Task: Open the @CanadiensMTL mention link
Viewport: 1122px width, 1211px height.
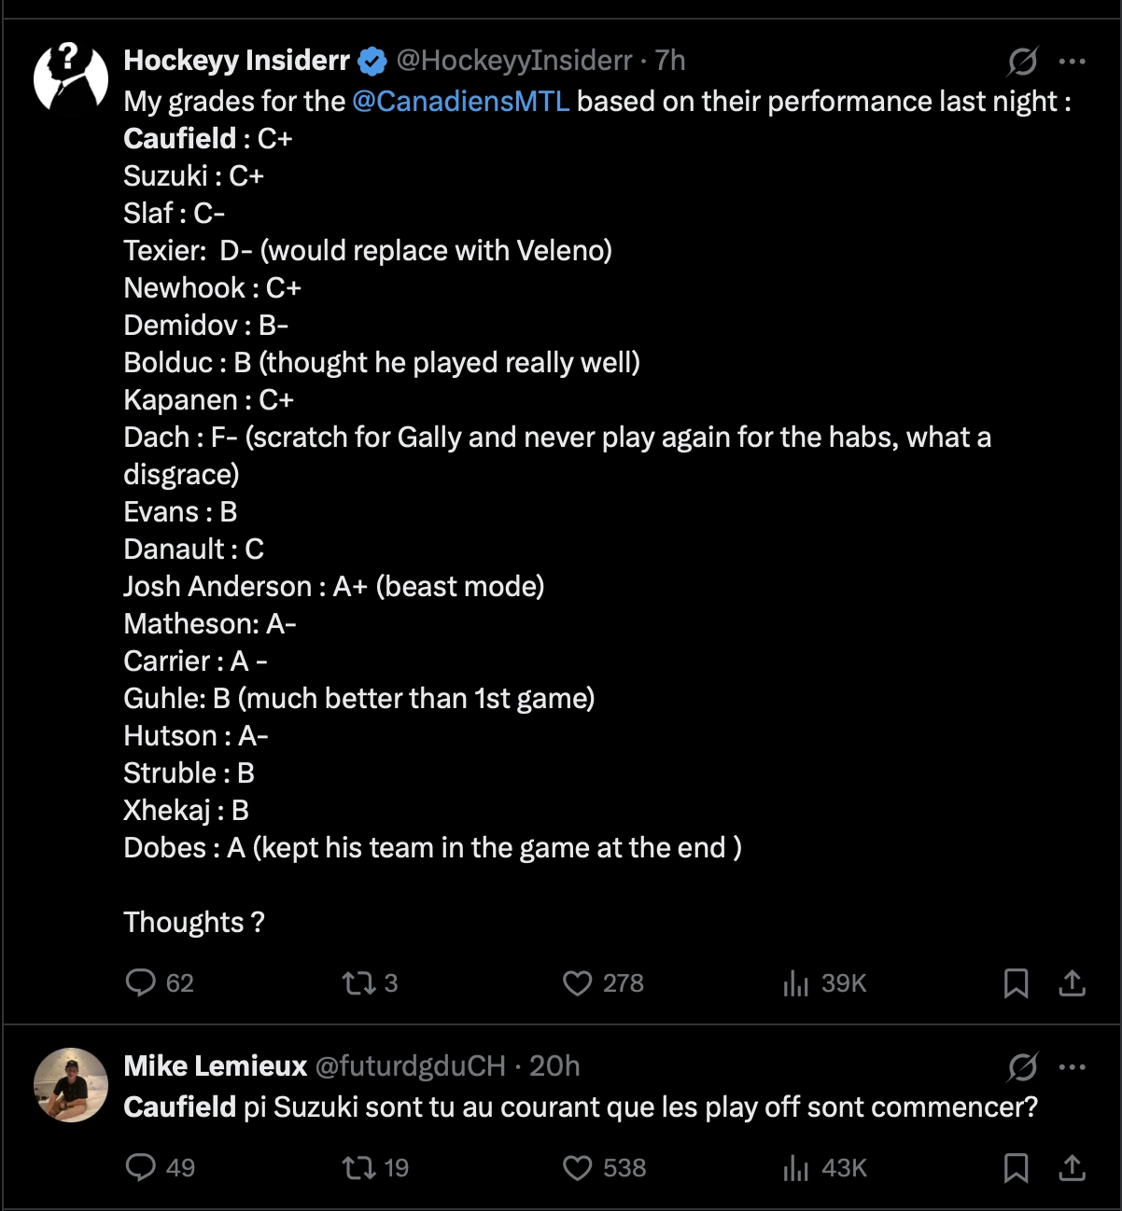Action: [461, 101]
